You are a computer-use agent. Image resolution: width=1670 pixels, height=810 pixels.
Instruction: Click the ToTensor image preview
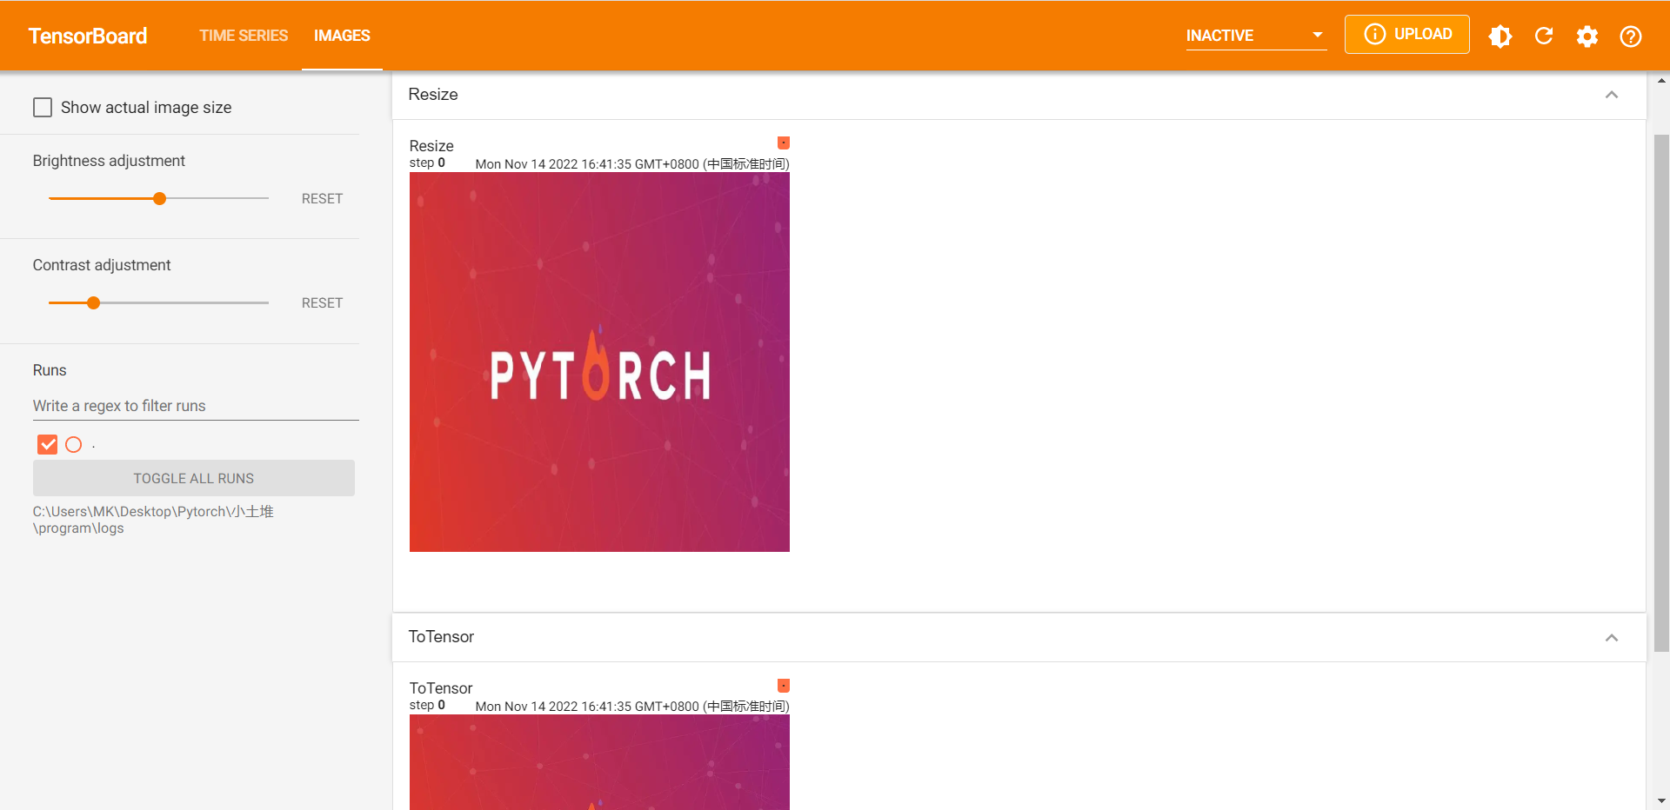pos(599,762)
